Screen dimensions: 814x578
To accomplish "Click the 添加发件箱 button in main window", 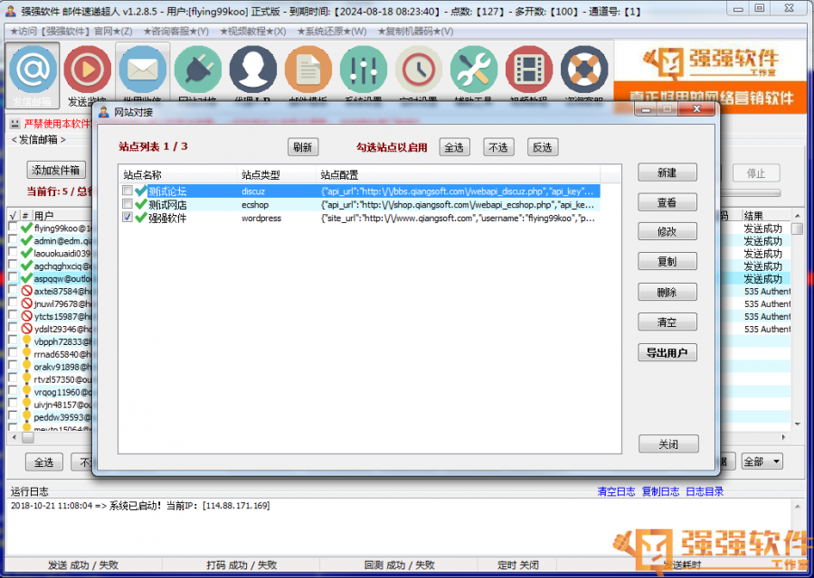I will coord(55,170).
